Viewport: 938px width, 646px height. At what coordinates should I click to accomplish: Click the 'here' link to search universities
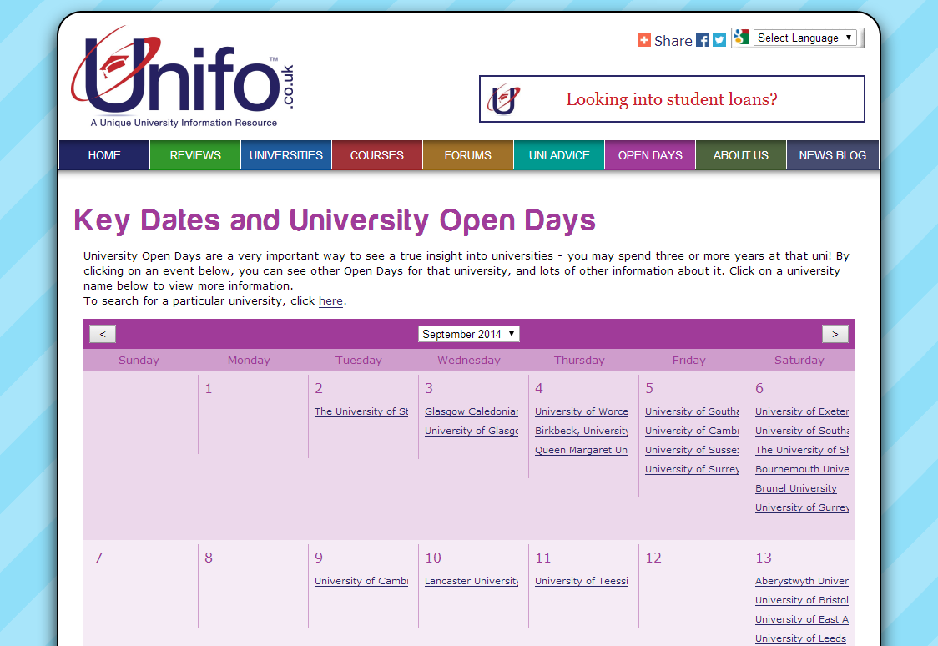330,300
